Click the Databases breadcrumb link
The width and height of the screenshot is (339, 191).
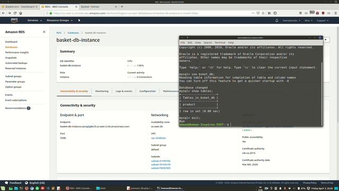point(73,33)
